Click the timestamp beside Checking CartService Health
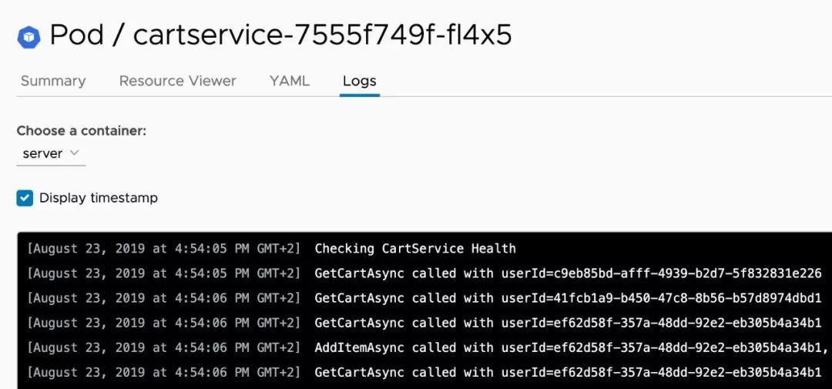The height and width of the screenshot is (389, 832). tap(164, 249)
